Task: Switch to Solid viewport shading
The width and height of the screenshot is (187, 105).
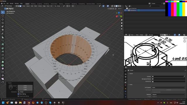Action: [116, 6]
